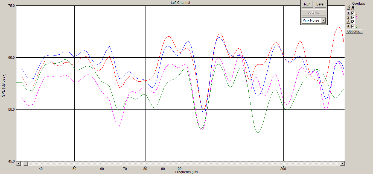Screen dimensions: 373x174
Task: Select Pink Noise combo box text field
Action: pyautogui.click(x=311, y=20)
